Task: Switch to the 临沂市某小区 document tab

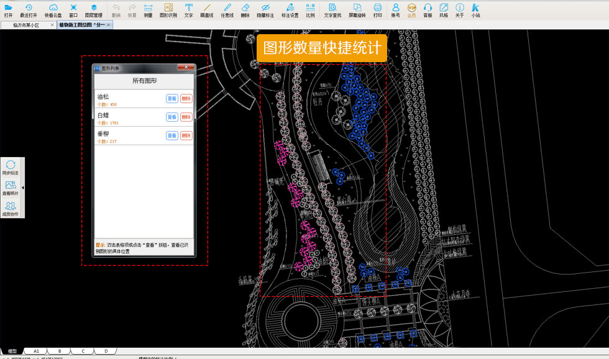Action: click(x=25, y=25)
